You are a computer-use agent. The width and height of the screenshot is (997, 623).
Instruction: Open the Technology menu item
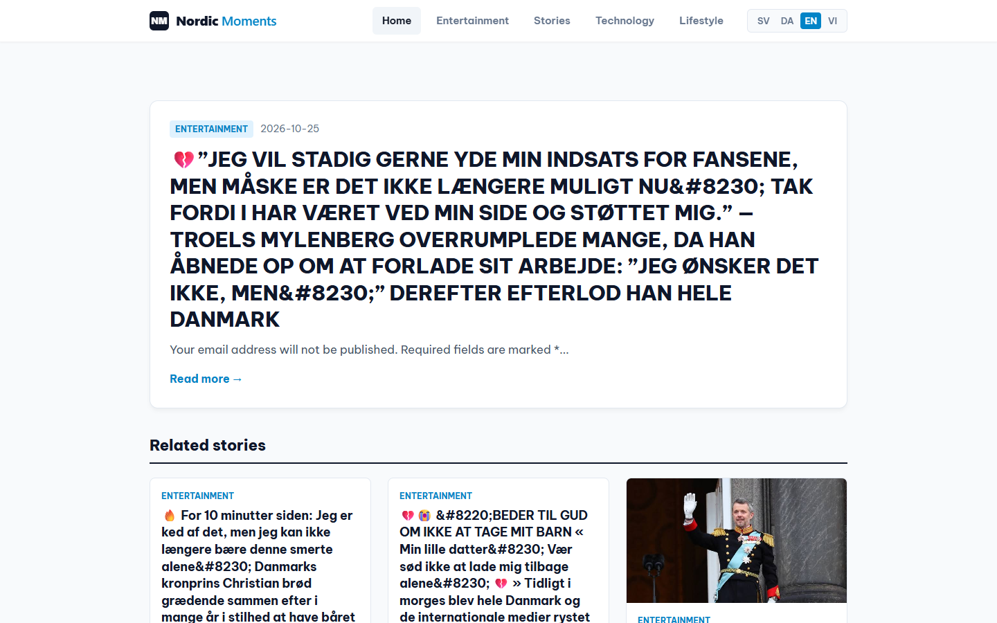tap(625, 21)
